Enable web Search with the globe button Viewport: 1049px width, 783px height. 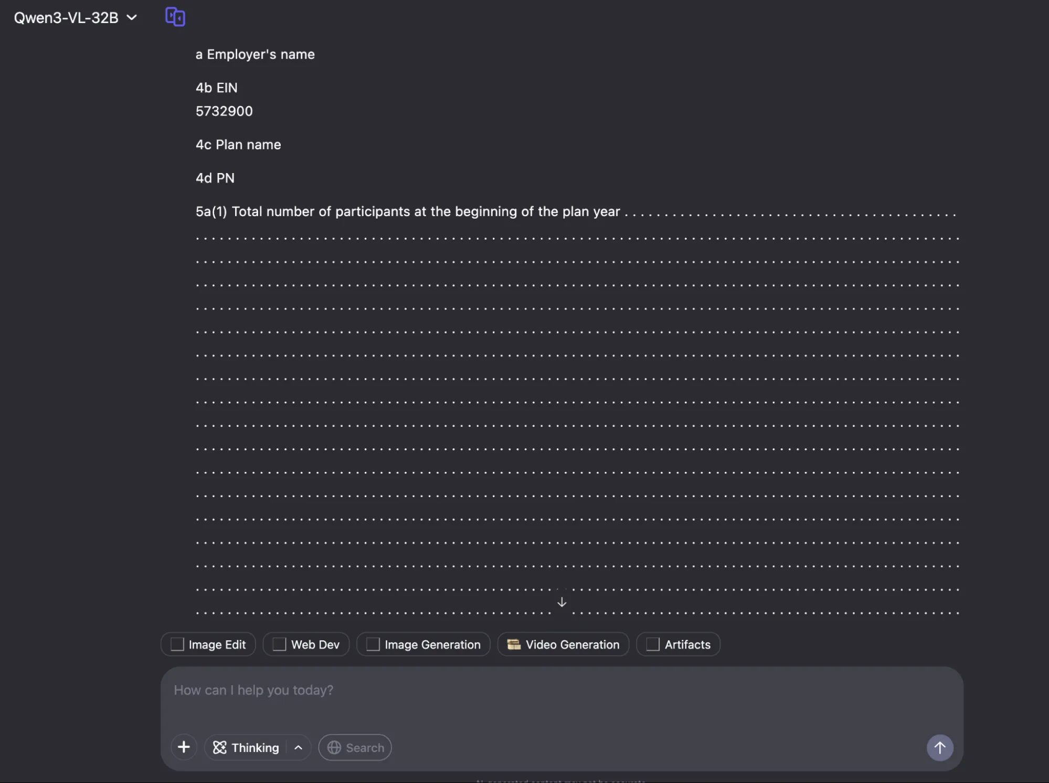click(355, 748)
